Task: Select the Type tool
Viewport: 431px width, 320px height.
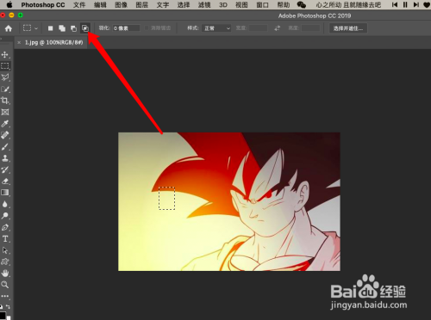Action: pyautogui.click(x=5, y=239)
